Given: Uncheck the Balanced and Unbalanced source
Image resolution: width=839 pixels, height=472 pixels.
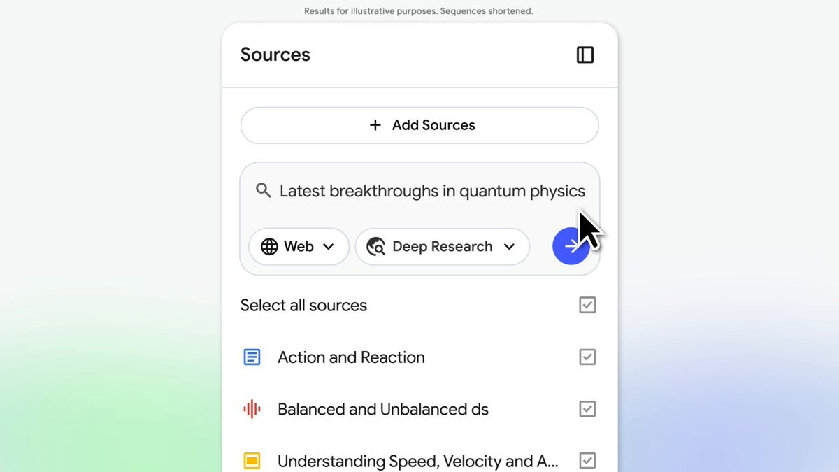Looking at the screenshot, I should click(587, 409).
